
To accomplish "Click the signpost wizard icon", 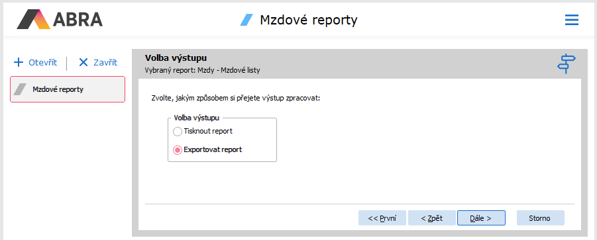I will coord(567,63).
